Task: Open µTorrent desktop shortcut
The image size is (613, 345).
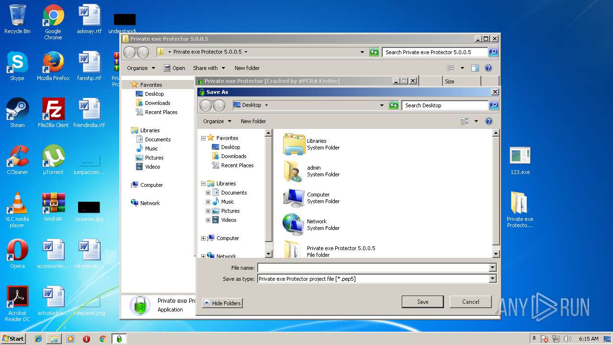Action: pos(53,160)
